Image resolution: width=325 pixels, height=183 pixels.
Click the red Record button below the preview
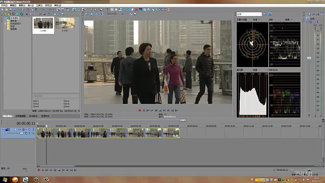(x=140, y=110)
